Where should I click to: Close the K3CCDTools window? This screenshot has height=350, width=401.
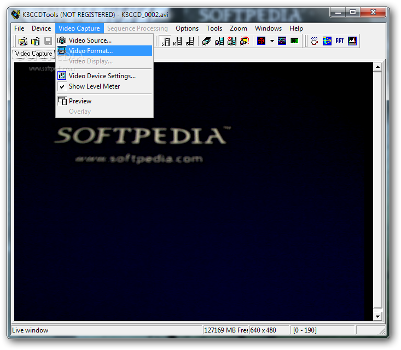point(373,12)
